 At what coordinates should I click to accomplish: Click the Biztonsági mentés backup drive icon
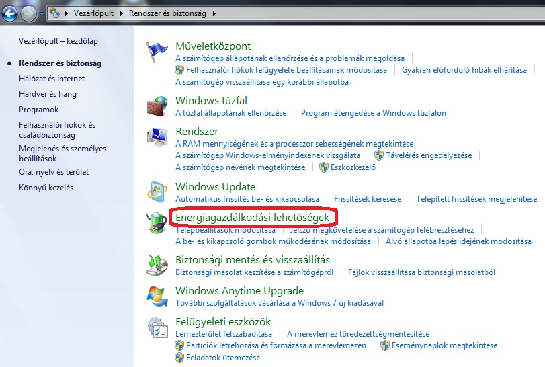(157, 266)
